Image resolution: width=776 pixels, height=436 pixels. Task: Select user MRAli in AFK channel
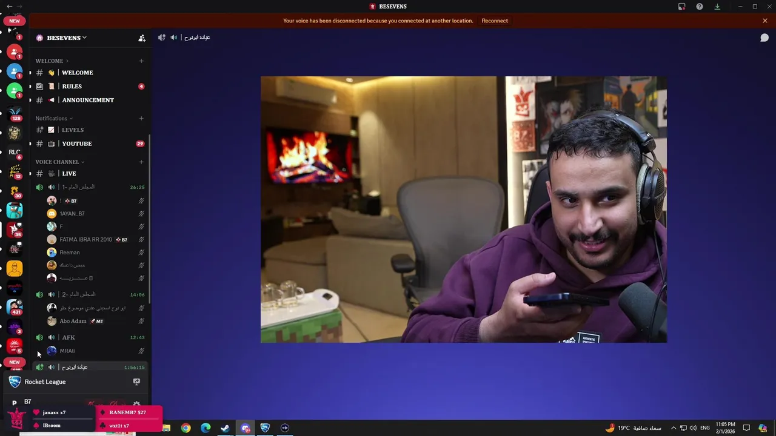pyautogui.click(x=96, y=351)
